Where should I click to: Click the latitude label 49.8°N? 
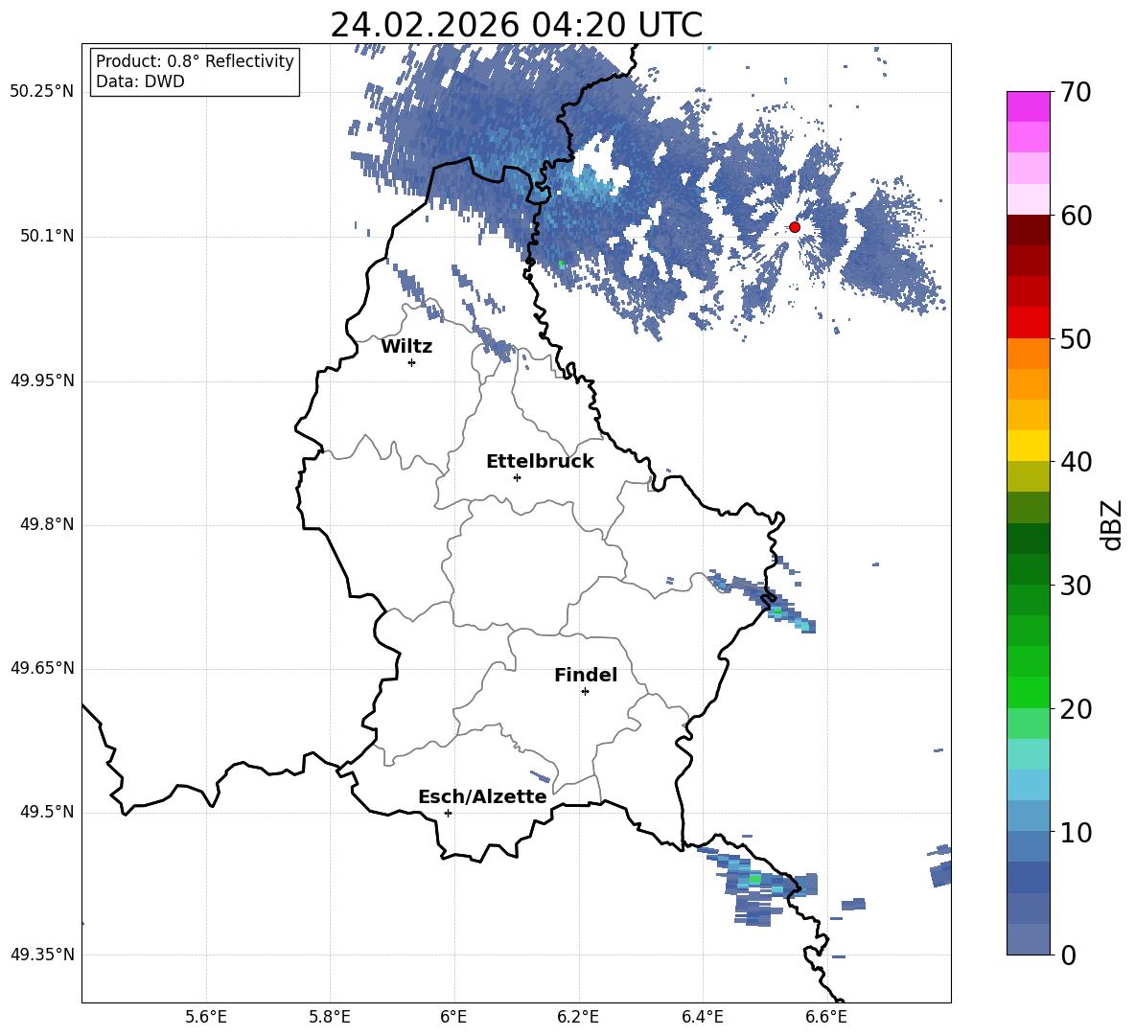pyautogui.click(x=47, y=524)
